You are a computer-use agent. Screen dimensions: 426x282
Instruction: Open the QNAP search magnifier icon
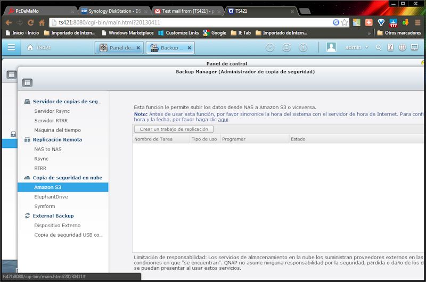tap(378, 47)
